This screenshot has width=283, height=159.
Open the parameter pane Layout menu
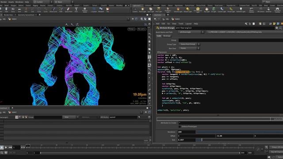(188, 23)
